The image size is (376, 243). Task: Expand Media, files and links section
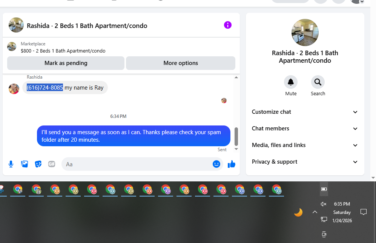pos(305,145)
